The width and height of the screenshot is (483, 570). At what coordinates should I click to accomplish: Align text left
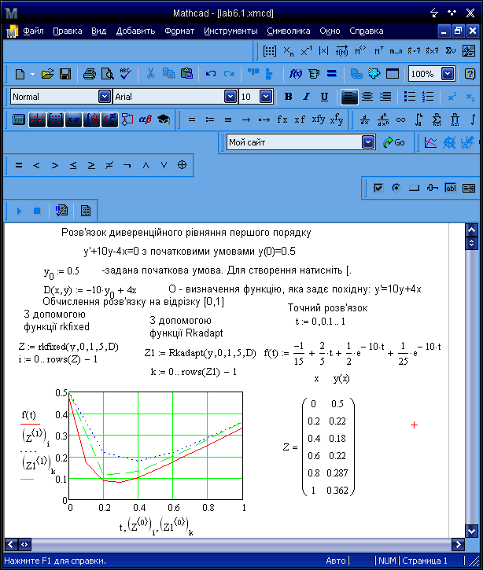click(349, 97)
